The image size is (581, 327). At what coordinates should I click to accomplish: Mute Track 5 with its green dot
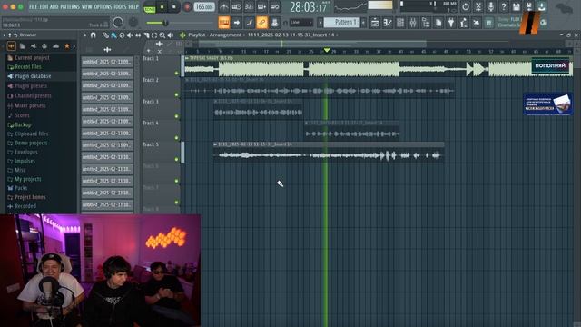tap(177, 160)
